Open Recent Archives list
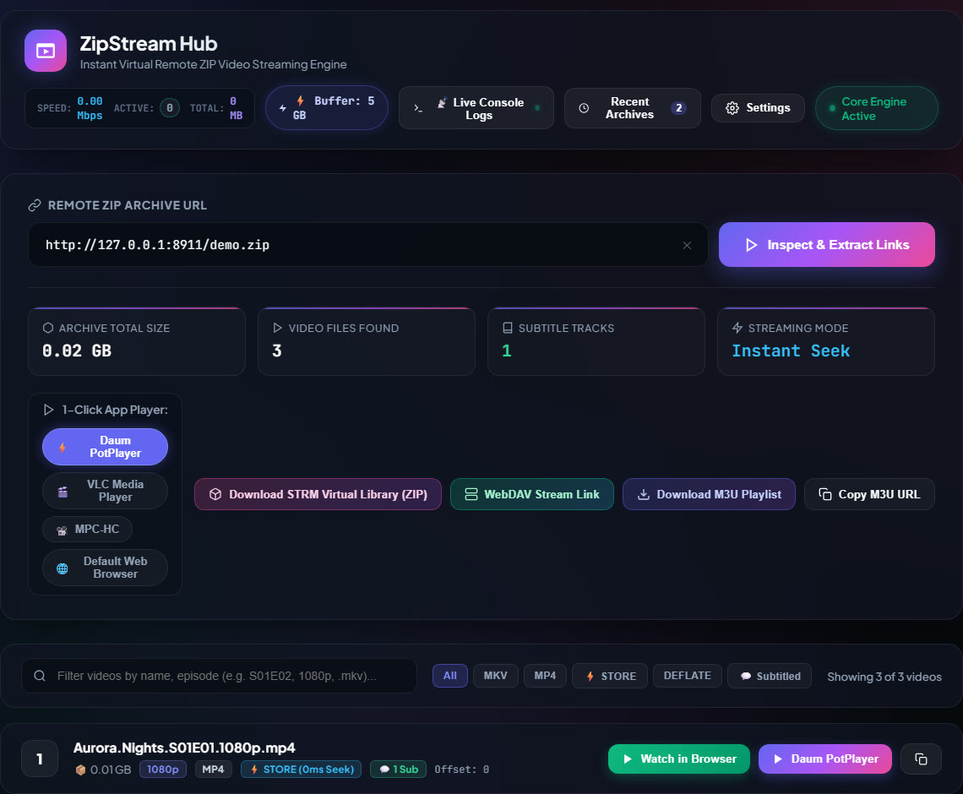The height and width of the screenshot is (794, 963). pos(632,108)
